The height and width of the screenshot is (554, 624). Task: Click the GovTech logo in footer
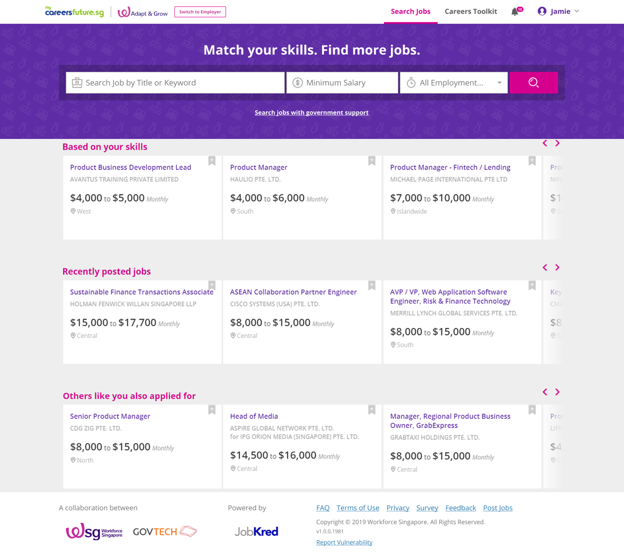pyautogui.click(x=165, y=531)
